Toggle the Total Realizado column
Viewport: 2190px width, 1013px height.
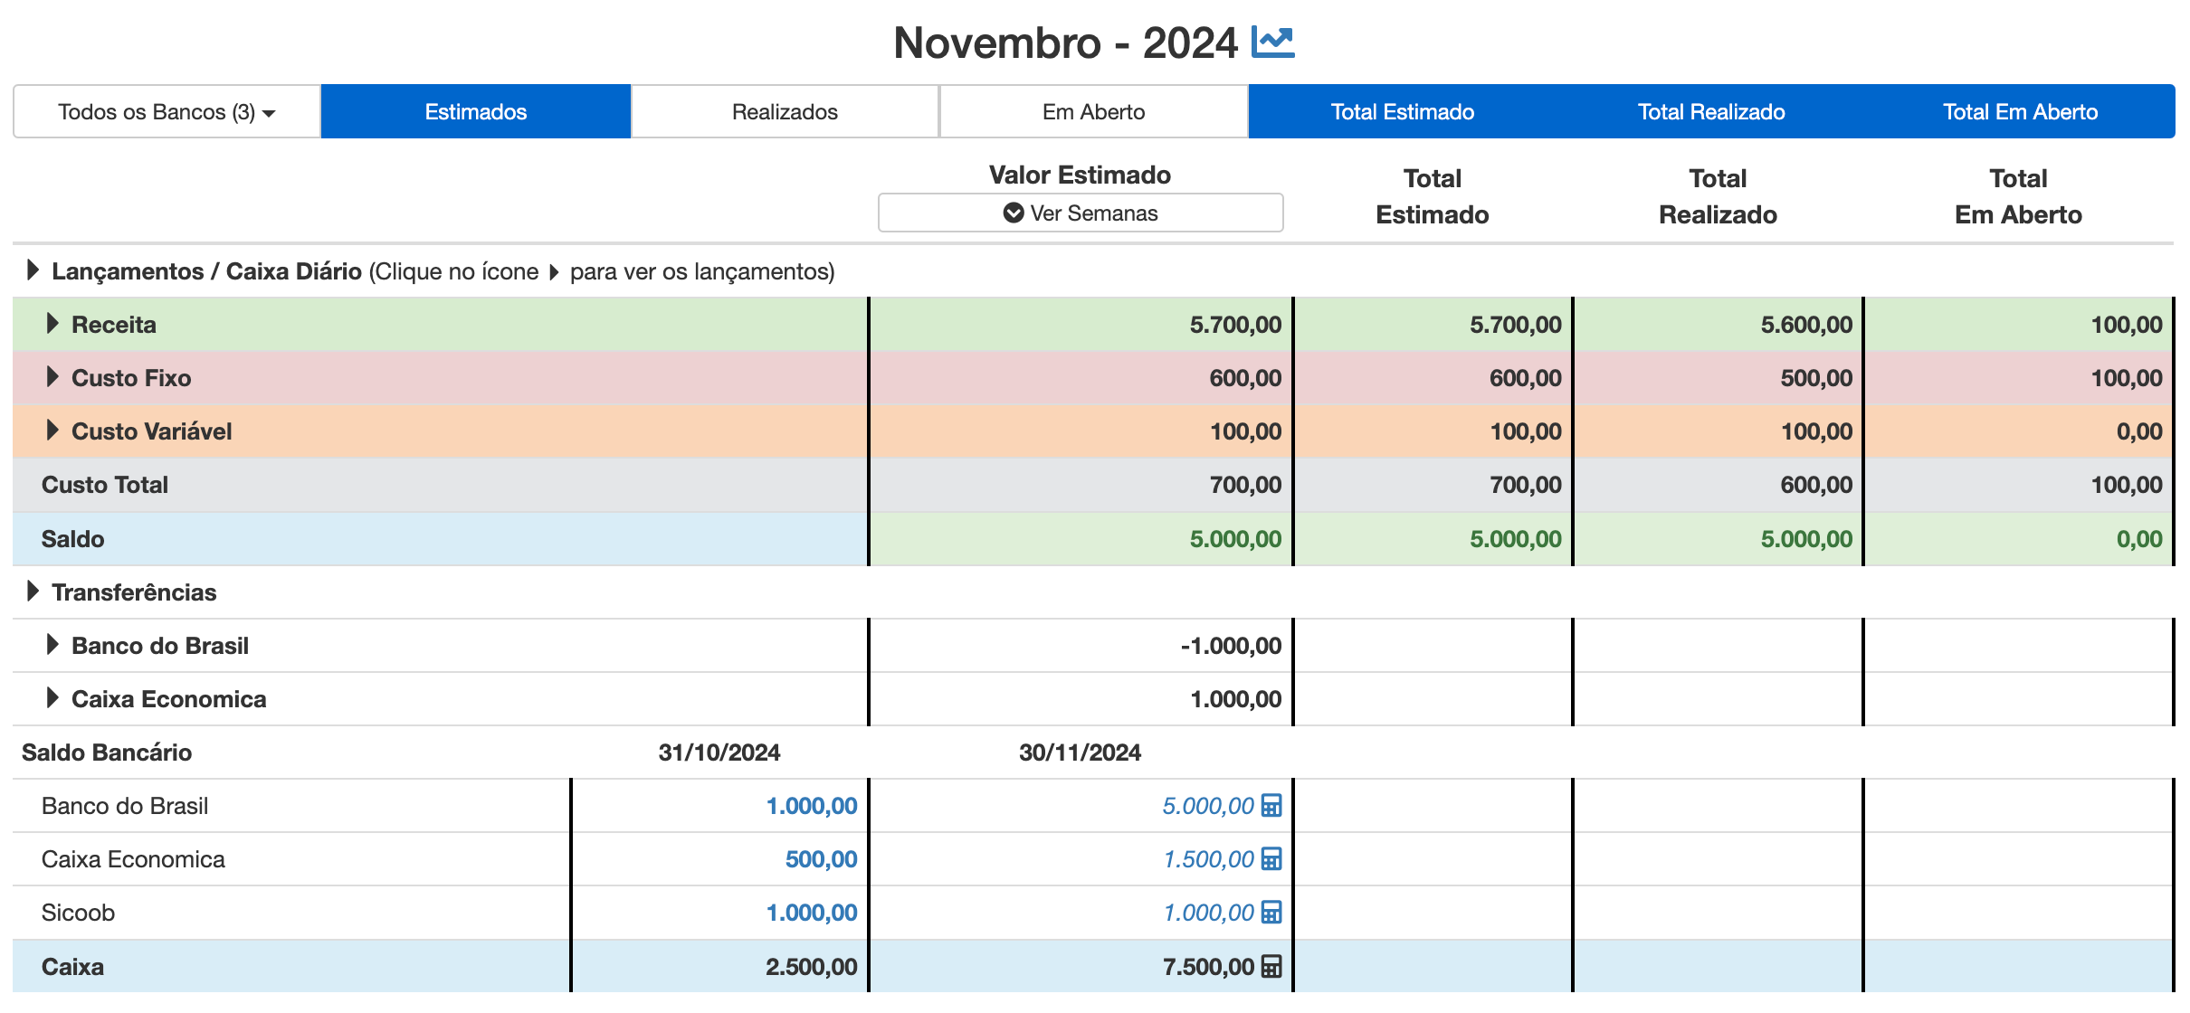coord(1710,112)
